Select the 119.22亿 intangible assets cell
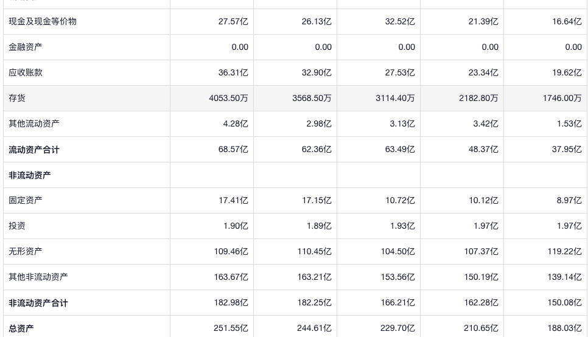 (x=564, y=251)
